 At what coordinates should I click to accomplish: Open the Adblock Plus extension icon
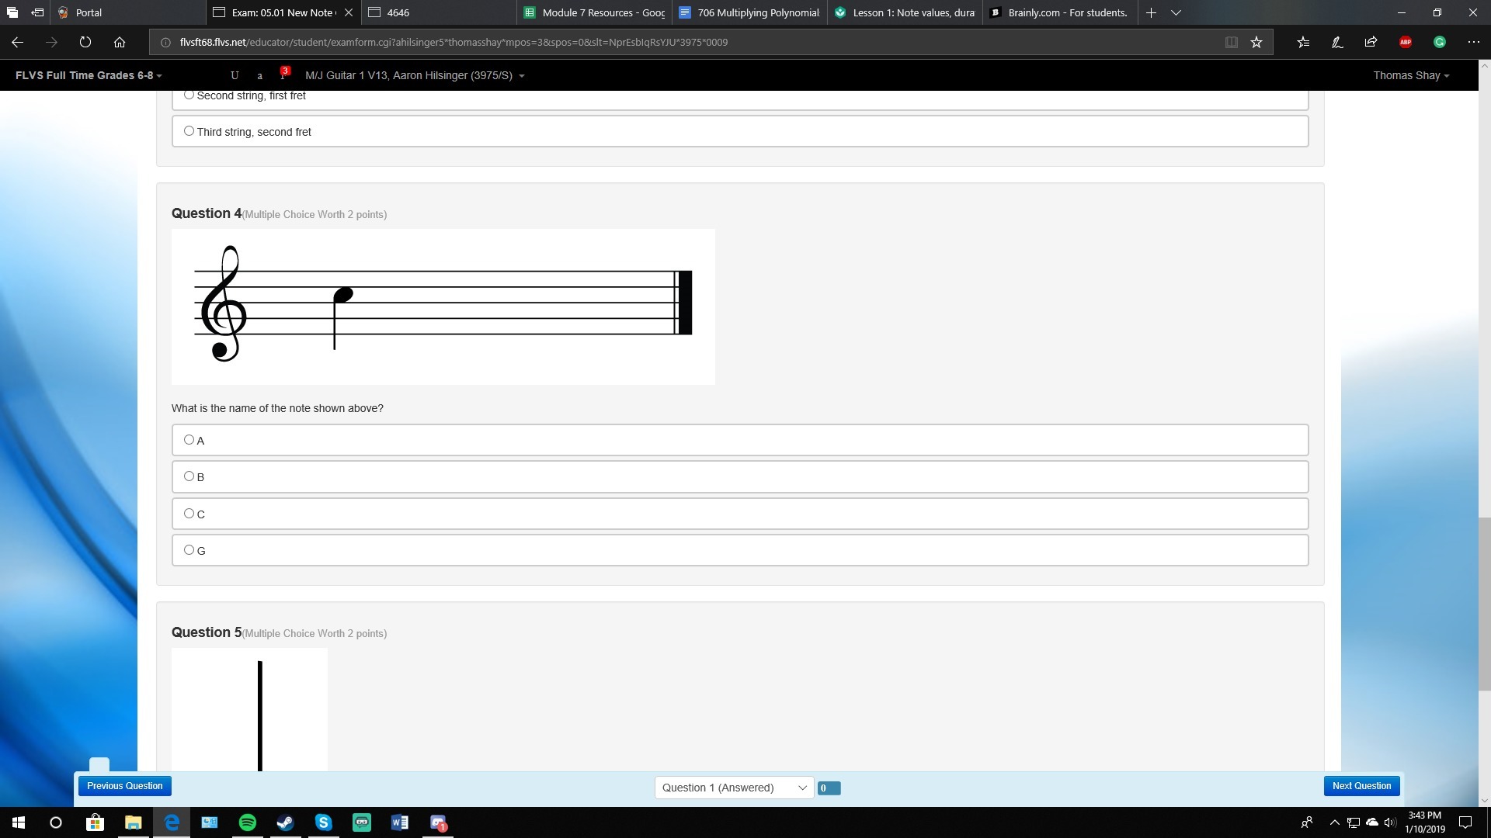click(x=1405, y=42)
